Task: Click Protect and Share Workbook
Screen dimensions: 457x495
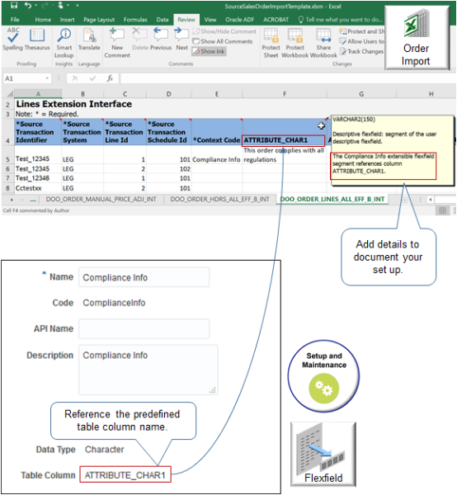Action: pyautogui.click(x=361, y=31)
